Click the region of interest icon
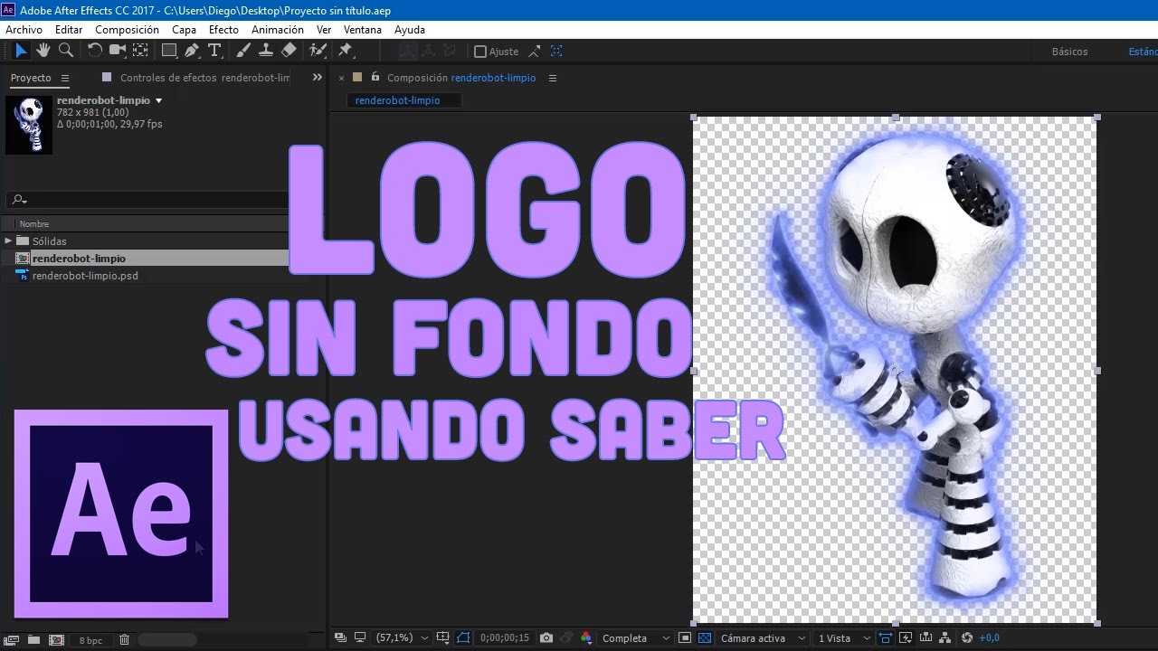The width and height of the screenshot is (1158, 651). 685,637
